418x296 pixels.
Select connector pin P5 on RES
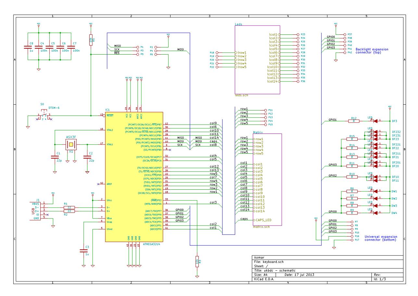click(x=137, y=55)
